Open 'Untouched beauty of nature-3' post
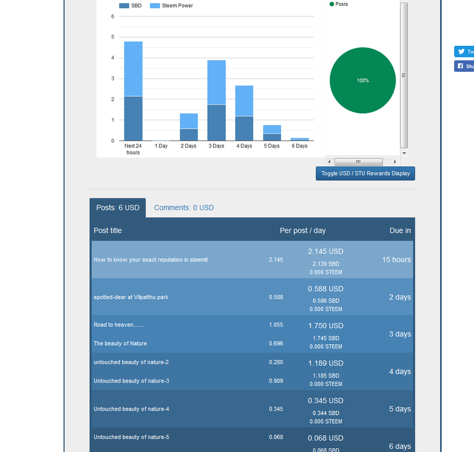The width and height of the screenshot is (474, 452). [x=132, y=381]
